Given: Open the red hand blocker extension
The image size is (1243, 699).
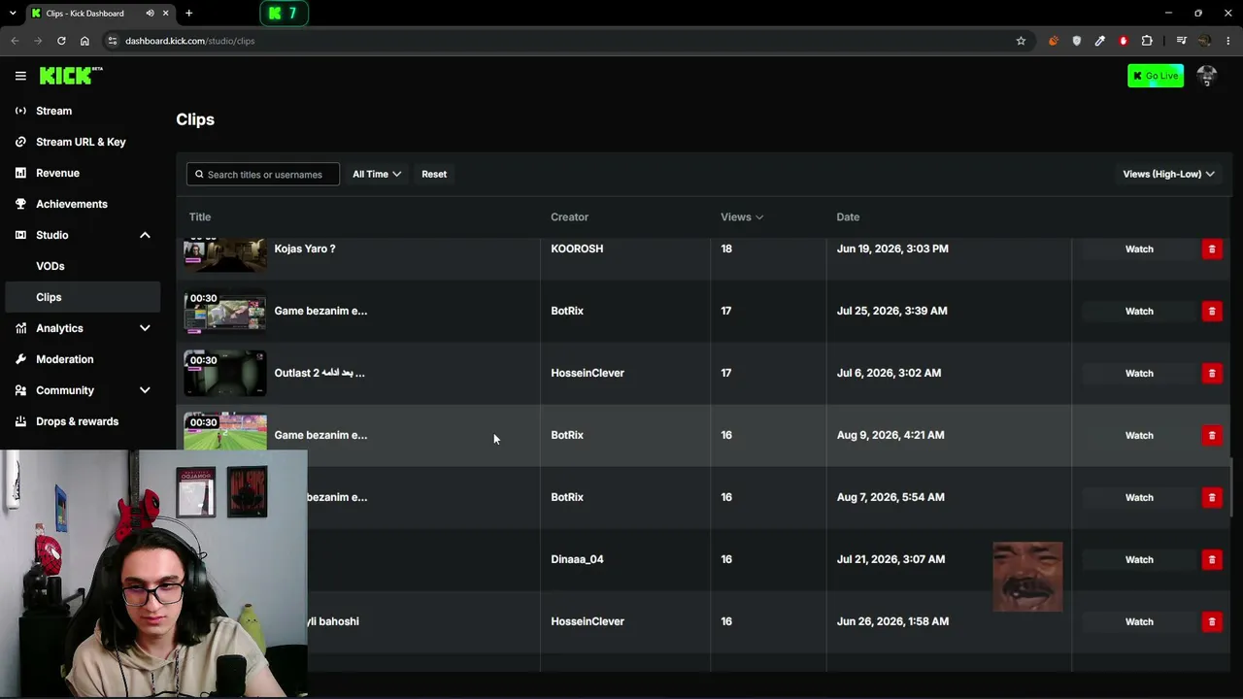Looking at the screenshot, I should click(x=1124, y=41).
